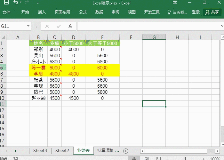Click horizontal scrollbar right arrow
The image size is (224, 160).
[217, 151]
